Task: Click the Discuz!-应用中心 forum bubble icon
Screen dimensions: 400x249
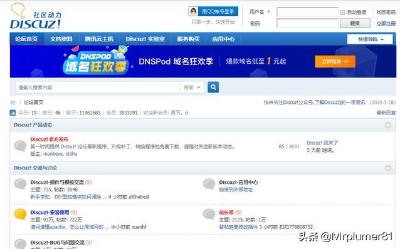Action: tap(209, 184)
